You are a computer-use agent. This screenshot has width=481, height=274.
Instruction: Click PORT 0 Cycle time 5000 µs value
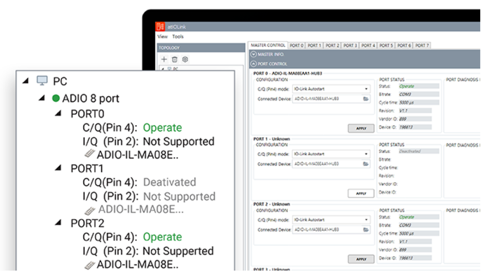[x=418, y=102]
